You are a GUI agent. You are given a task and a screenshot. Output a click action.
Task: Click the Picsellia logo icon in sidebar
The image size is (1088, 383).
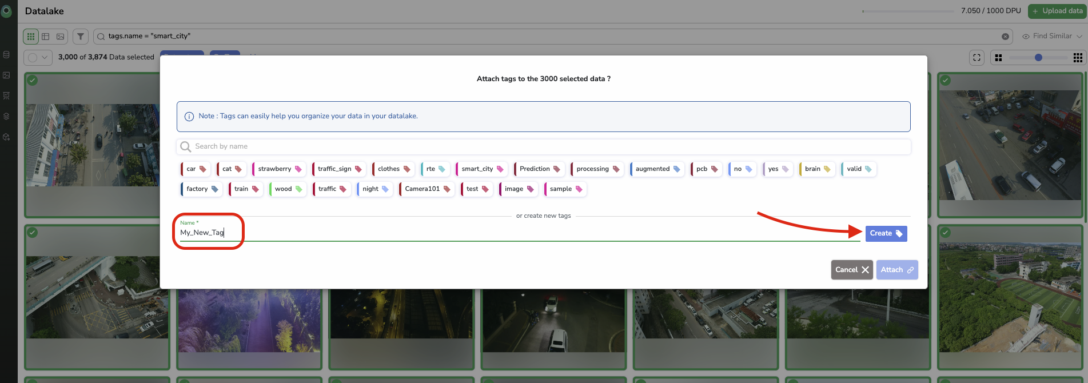tap(6, 11)
